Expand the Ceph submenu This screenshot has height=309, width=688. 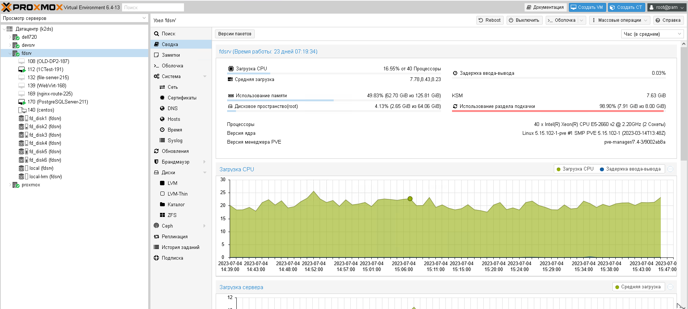[x=205, y=226]
